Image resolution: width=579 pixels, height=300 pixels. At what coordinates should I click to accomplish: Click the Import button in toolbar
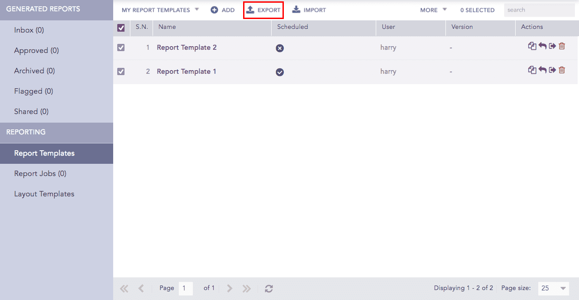309,10
